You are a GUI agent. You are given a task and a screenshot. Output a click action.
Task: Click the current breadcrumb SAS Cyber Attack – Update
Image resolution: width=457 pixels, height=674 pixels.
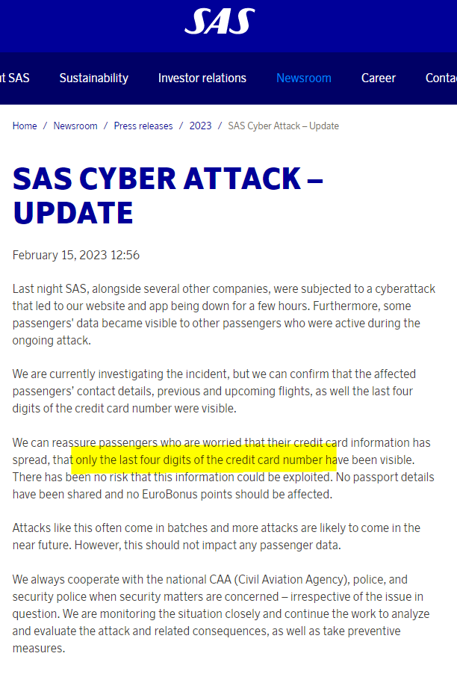click(x=284, y=126)
